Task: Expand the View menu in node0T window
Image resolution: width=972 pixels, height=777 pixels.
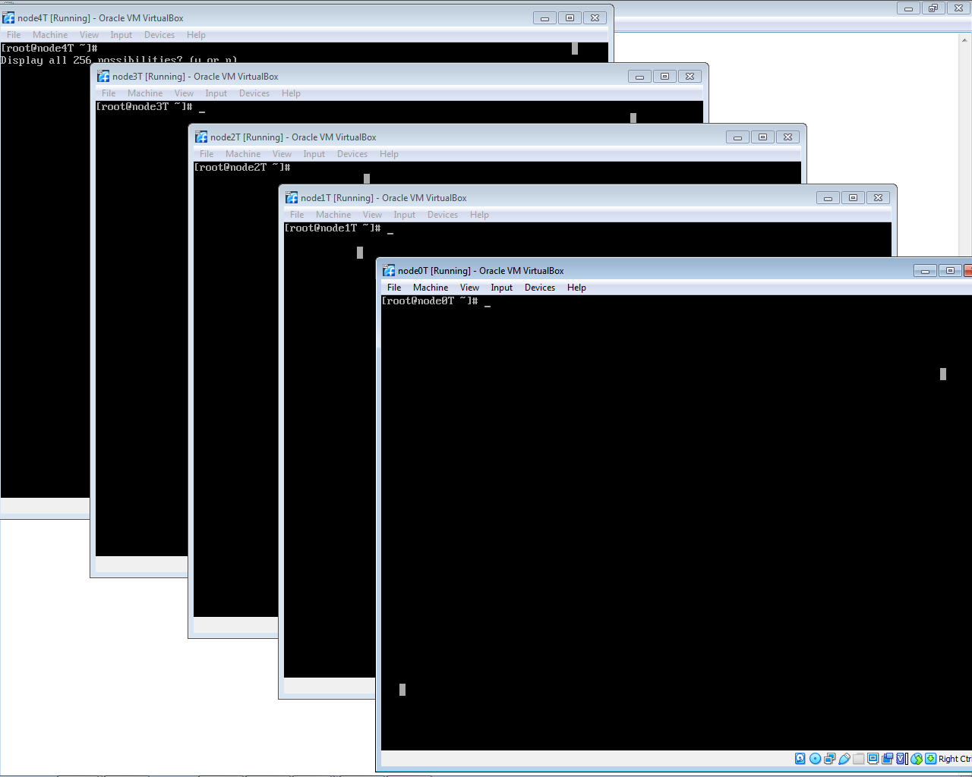Action: (x=469, y=288)
